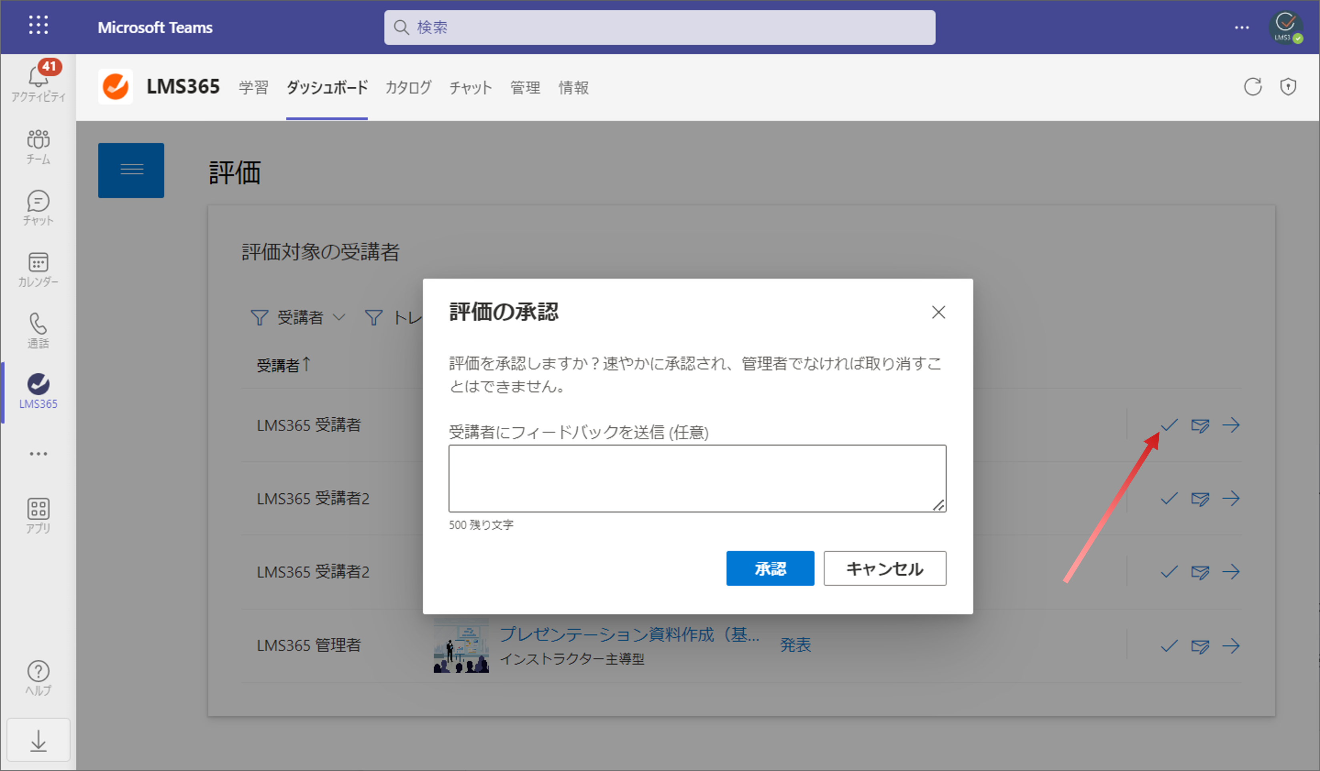Approve checkmark for the second LMS365 受講者2 row
The width and height of the screenshot is (1320, 771).
click(x=1169, y=571)
